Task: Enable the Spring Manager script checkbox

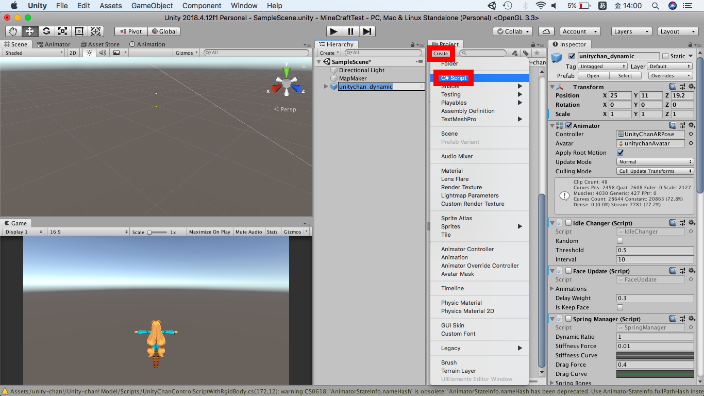Action: click(568, 319)
